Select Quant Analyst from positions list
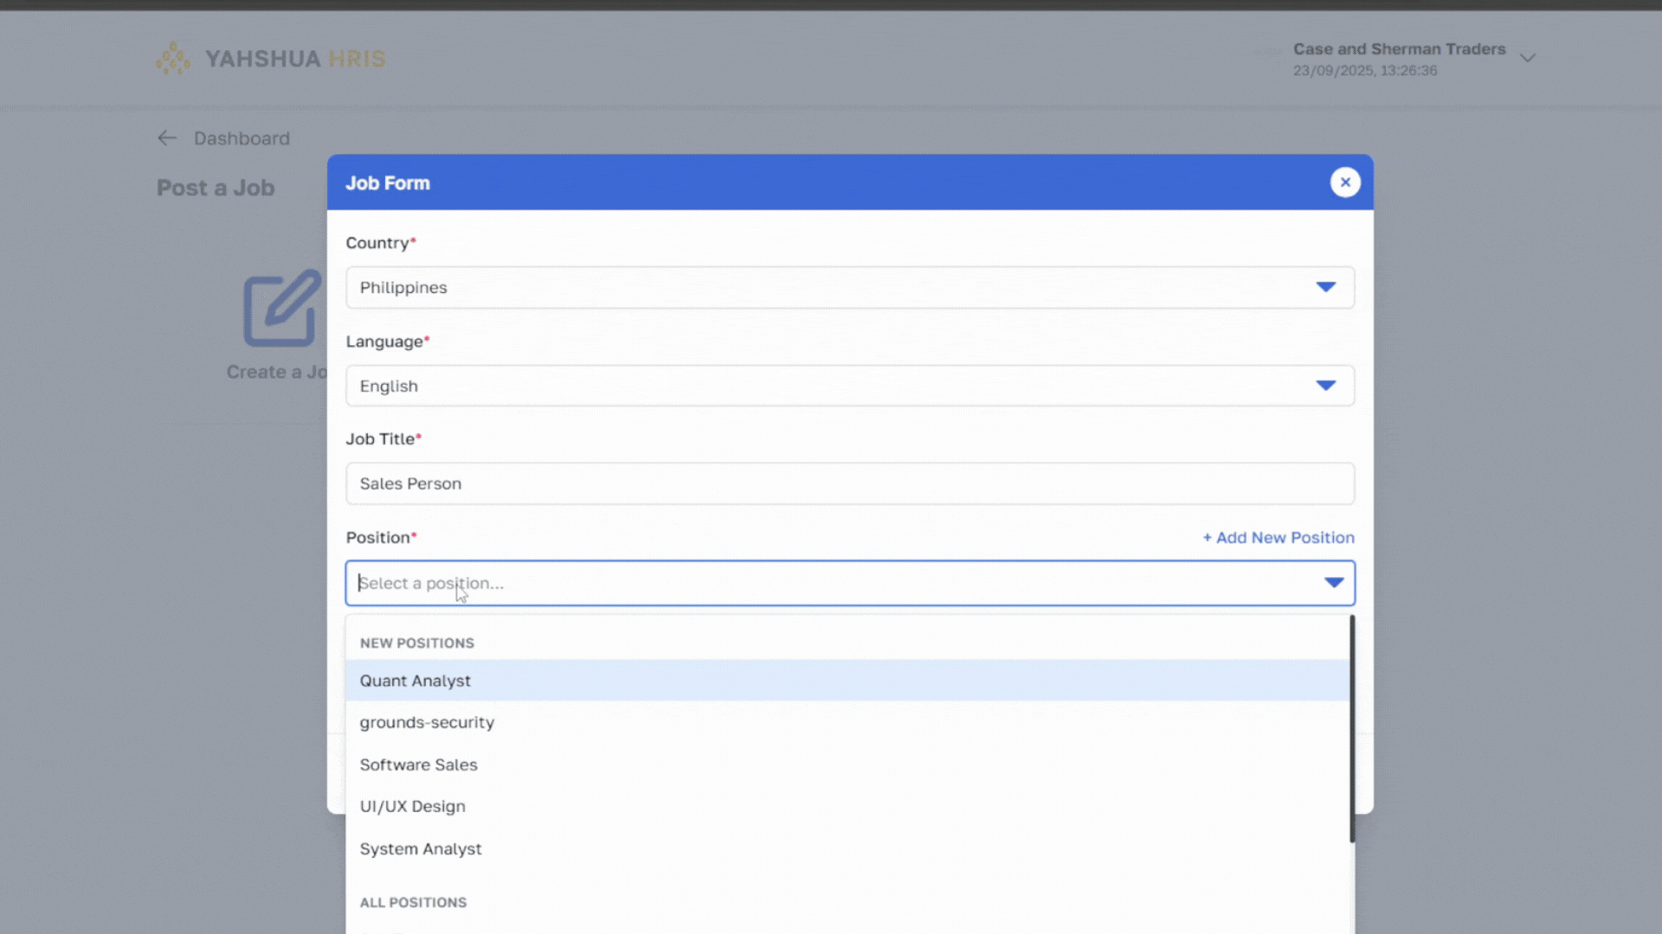The width and height of the screenshot is (1662, 934). [415, 681]
